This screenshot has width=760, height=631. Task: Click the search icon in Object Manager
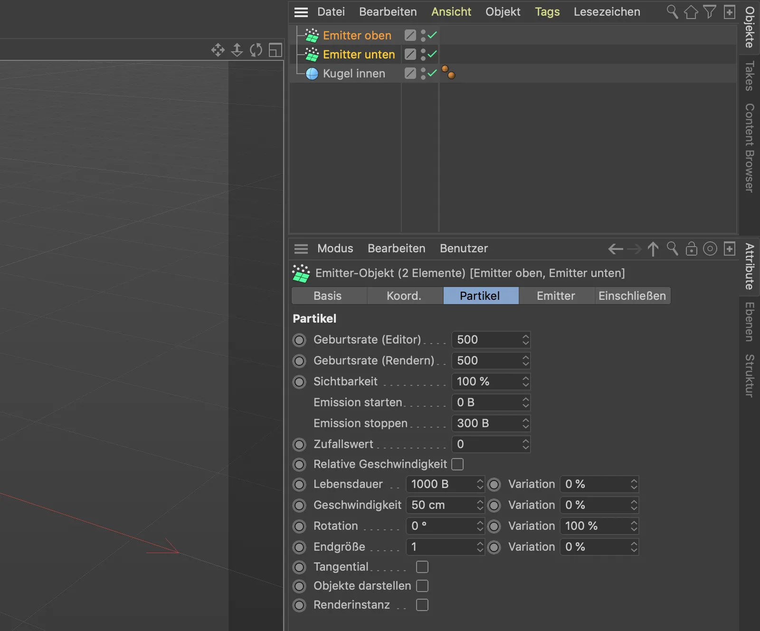coord(672,12)
